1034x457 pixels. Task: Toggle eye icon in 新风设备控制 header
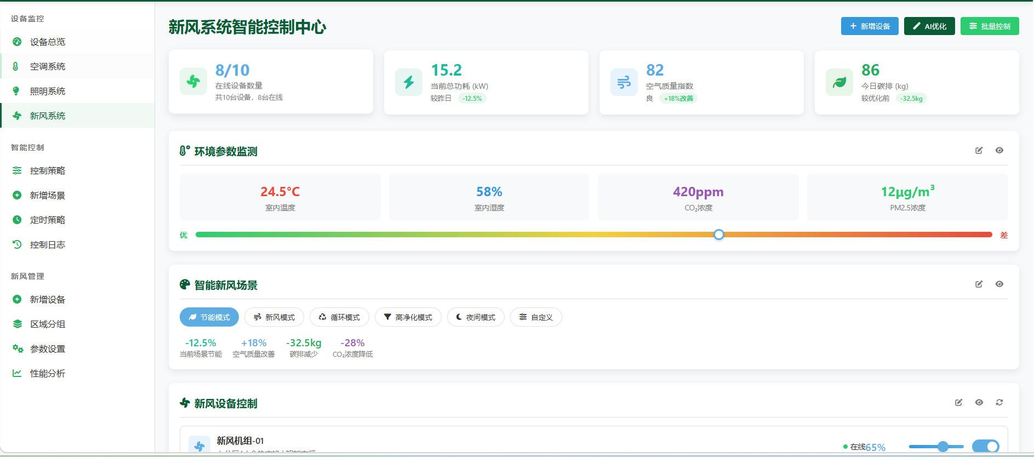tap(979, 403)
